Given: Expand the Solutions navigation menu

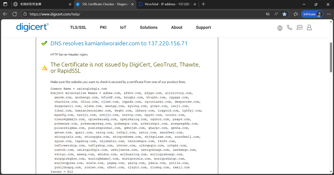Looking at the screenshot, I should (148, 27).
